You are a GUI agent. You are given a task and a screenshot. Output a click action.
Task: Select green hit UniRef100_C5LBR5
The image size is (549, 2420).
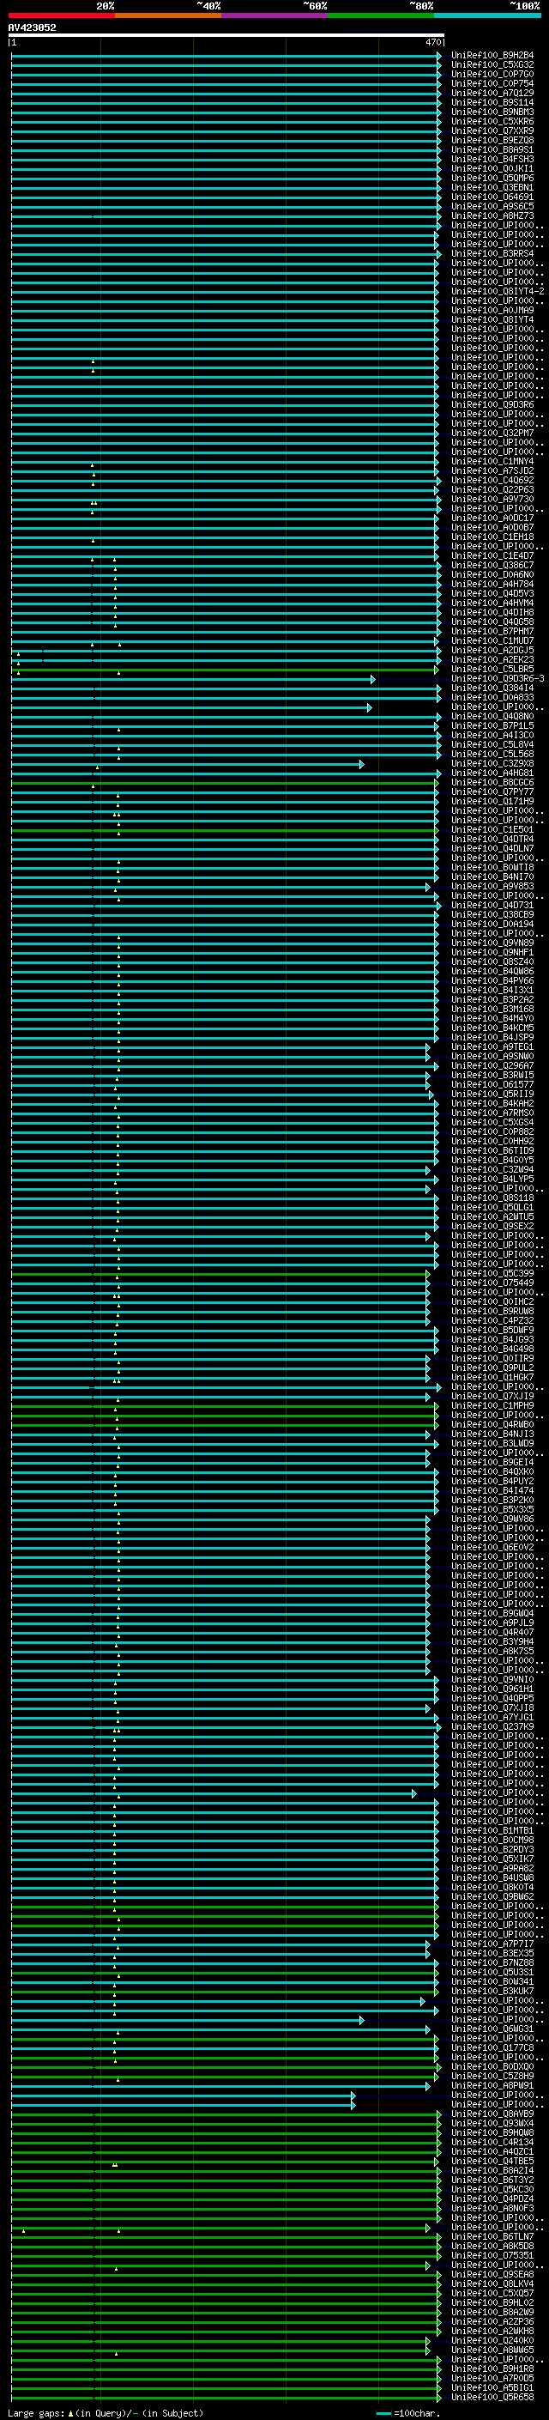(x=492, y=669)
